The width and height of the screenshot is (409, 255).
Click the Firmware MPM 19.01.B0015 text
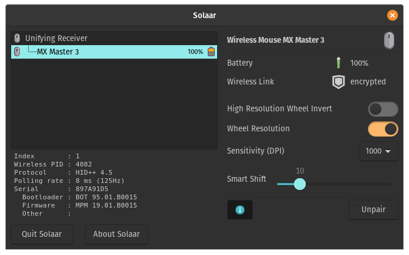coord(80,205)
